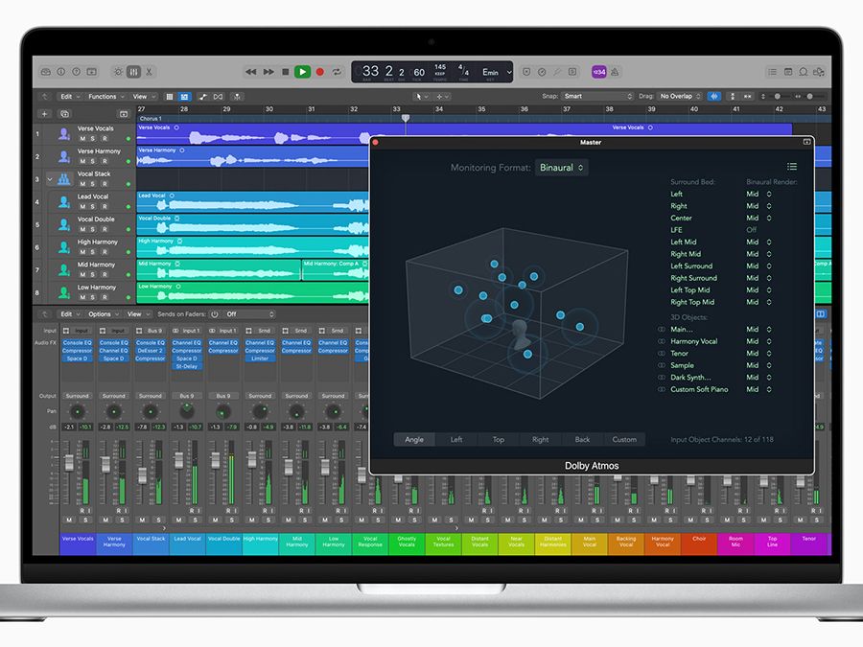Open tracks area Functions menu
Image resolution: width=863 pixels, height=647 pixels.
(106, 96)
